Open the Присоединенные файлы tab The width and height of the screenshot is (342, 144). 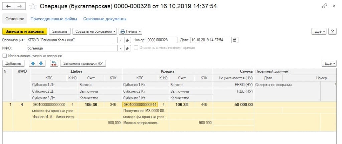[54, 19]
